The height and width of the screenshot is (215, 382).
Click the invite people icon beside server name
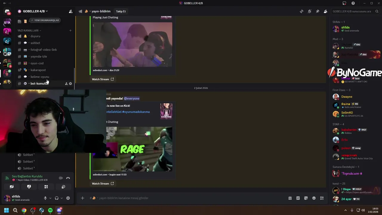click(x=71, y=11)
